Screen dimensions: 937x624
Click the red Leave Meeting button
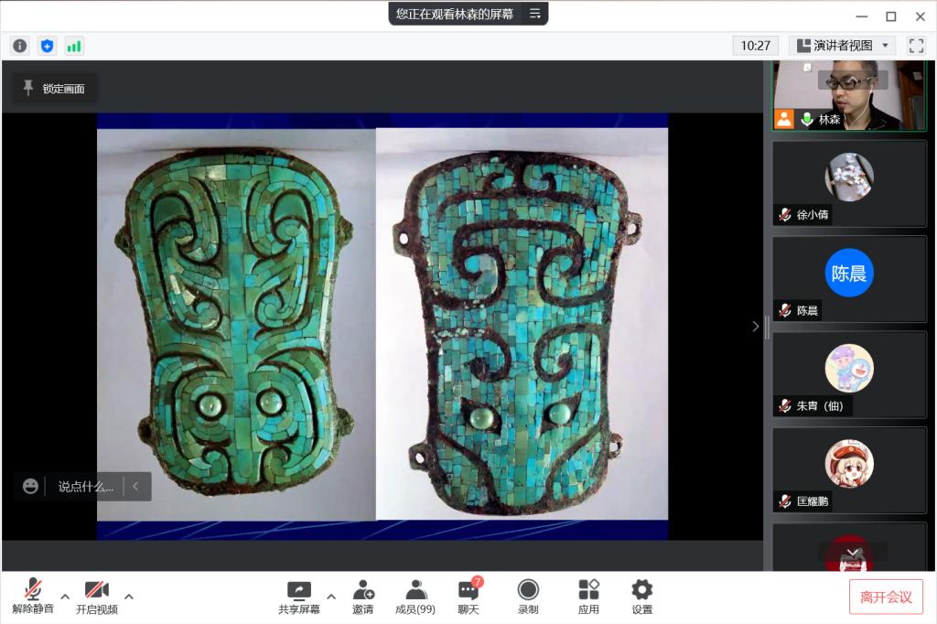click(886, 597)
